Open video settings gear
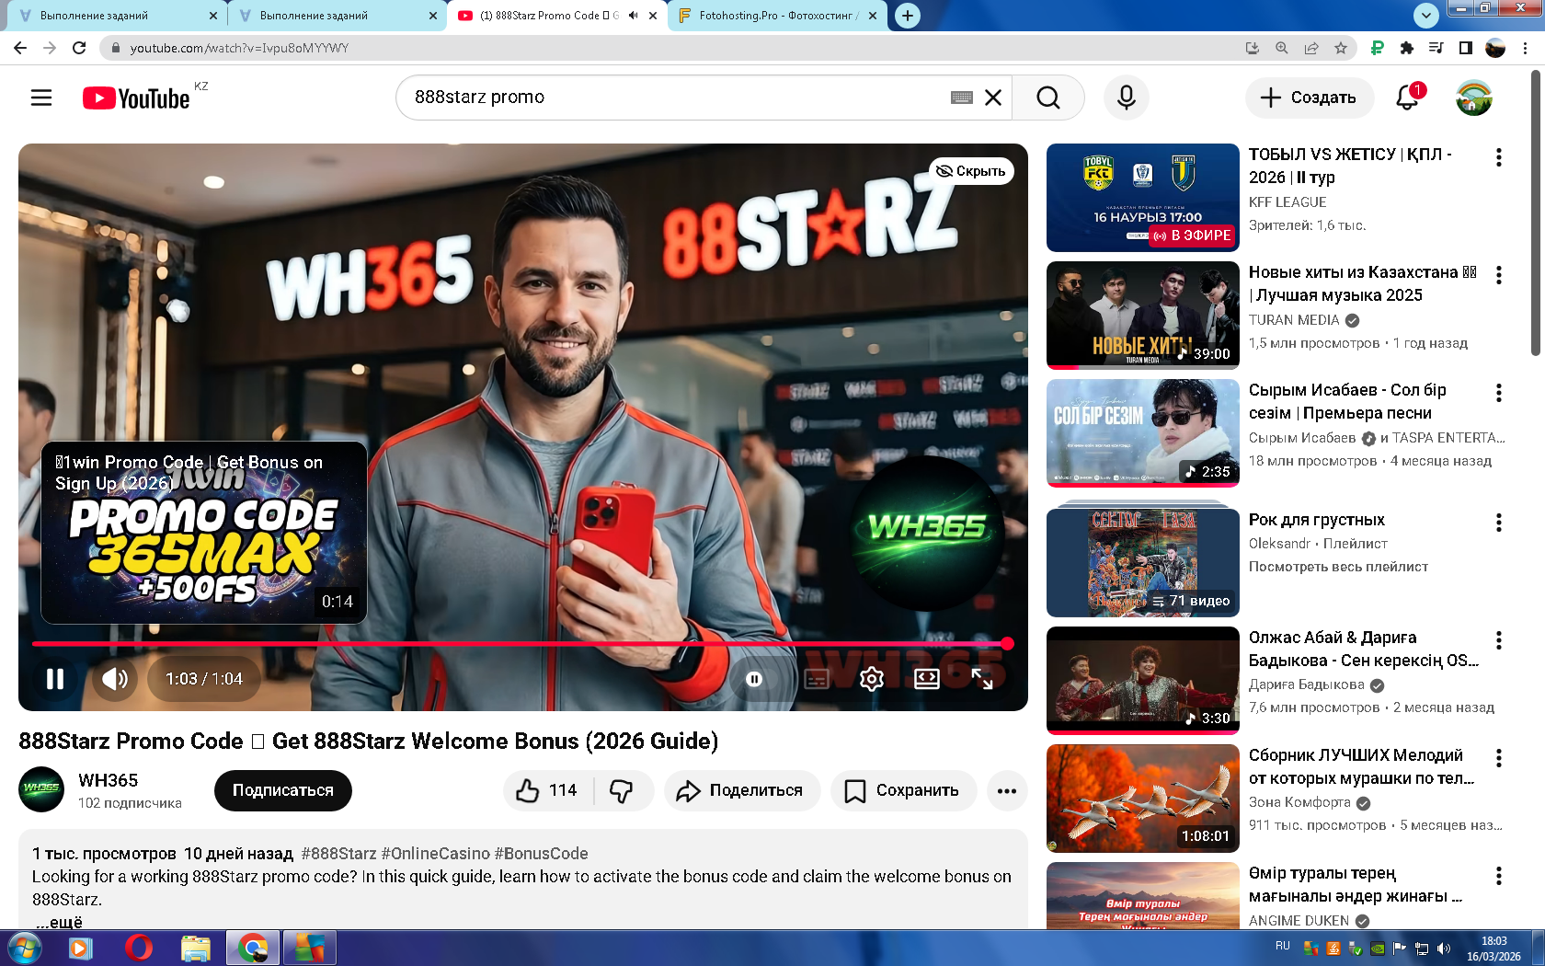The image size is (1545, 966). coord(872,679)
